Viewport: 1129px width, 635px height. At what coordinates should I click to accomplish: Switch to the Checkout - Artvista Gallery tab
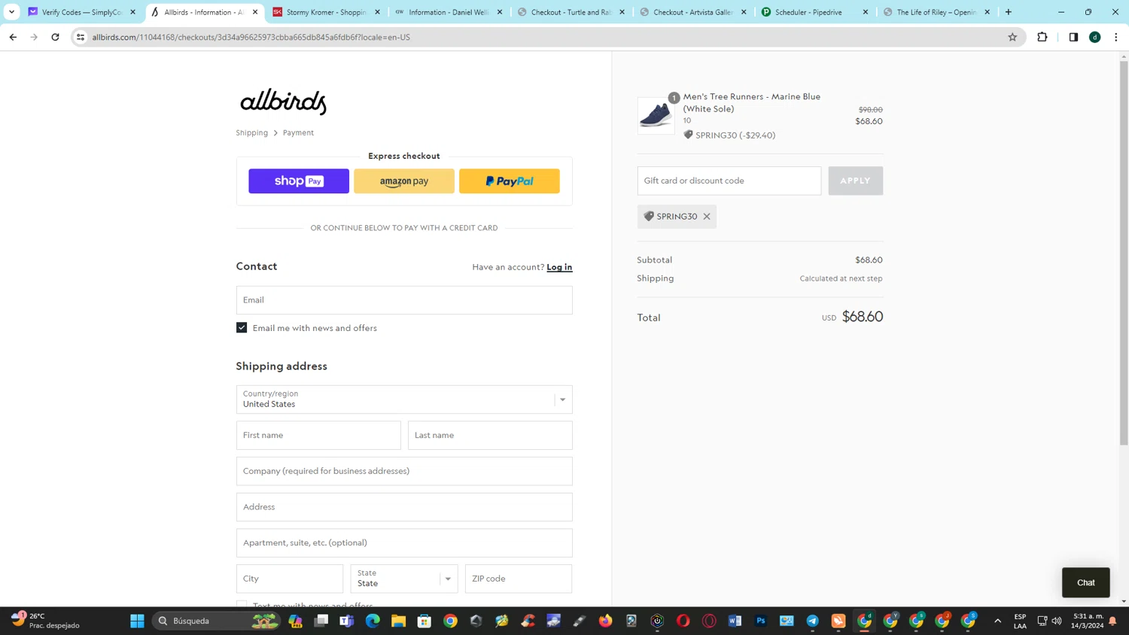click(693, 12)
